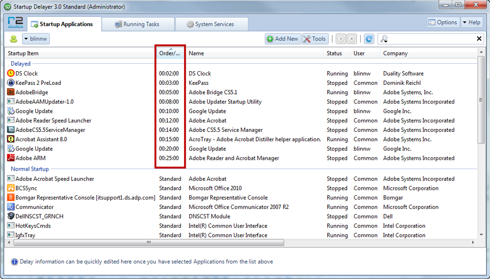This screenshot has width=490, height=279.
Task: Click the AdobeCS5.5ServiceManager row icon
Action: pyautogui.click(x=11, y=129)
